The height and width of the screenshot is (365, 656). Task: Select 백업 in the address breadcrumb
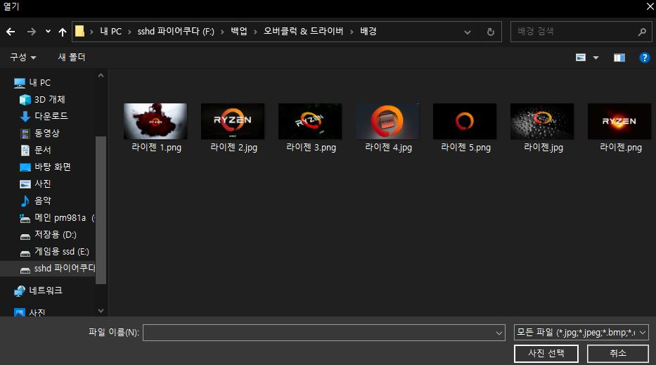click(239, 32)
